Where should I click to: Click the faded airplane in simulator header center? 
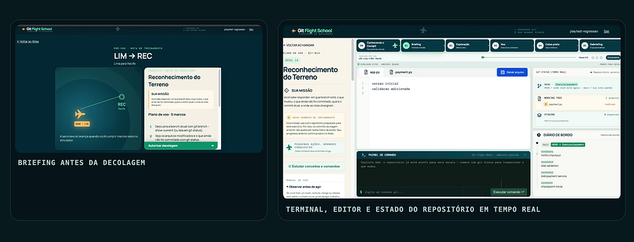coord(423,30)
